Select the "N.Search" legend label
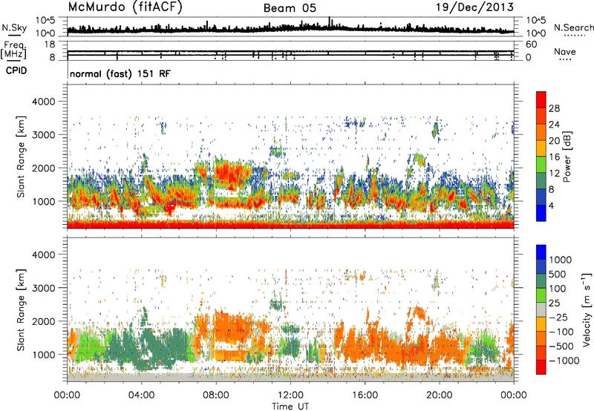The image size is (594, 411). [573, 27]
